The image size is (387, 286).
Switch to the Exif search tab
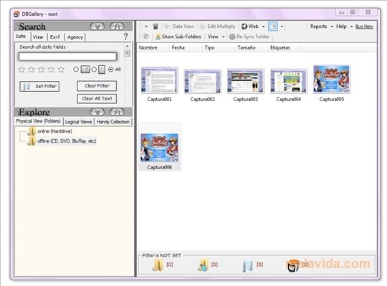[54, 37]
